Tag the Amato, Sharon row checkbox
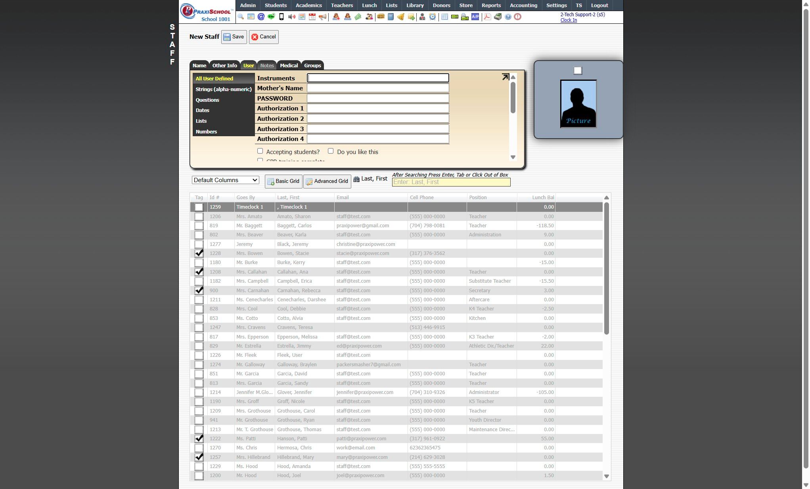810x489 pixels. pyautogui.click(x=199, y=217)
